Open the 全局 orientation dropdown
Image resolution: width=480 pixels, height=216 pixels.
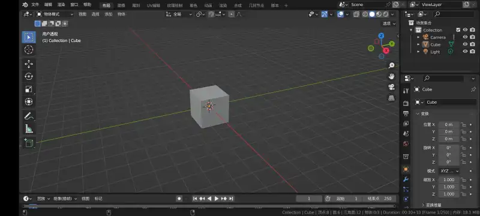point(179,14)
